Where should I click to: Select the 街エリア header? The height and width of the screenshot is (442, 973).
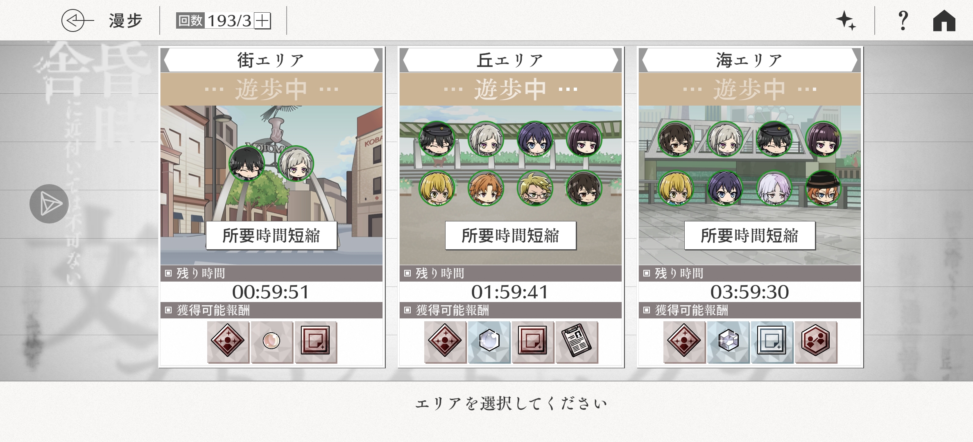pos(272,60)
